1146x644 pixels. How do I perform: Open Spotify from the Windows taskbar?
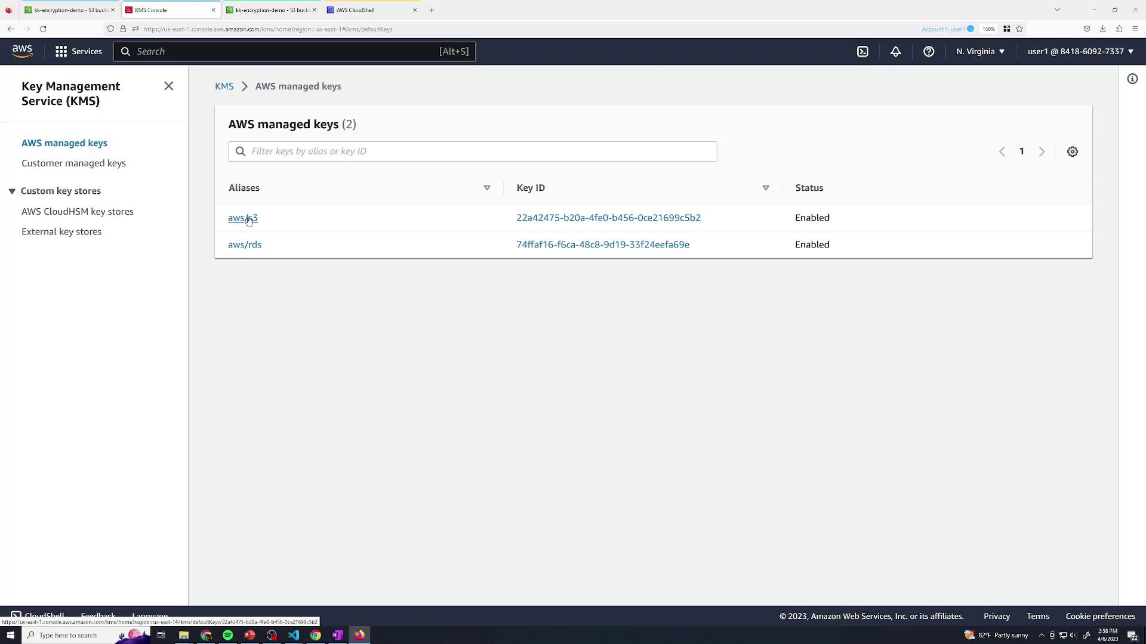coord(228,635)
